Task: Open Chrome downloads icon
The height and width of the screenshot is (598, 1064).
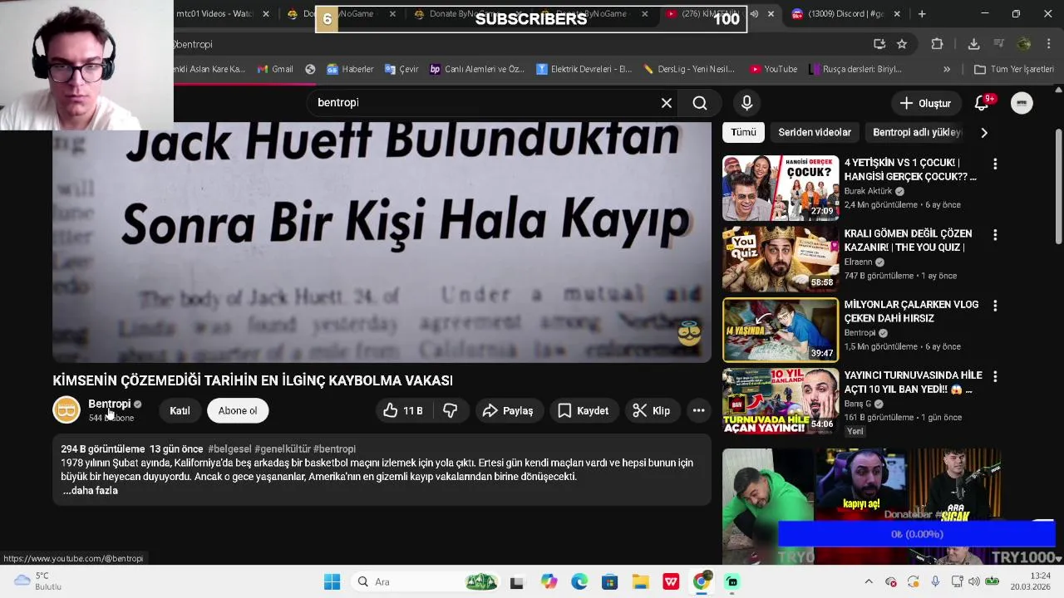Action: pos(973,44)
